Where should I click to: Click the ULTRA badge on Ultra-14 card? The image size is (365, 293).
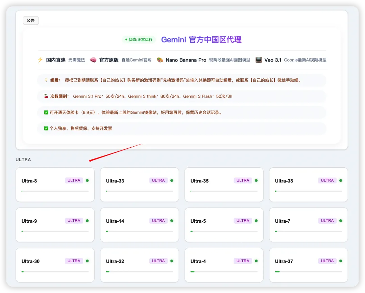tap(158, 221)
